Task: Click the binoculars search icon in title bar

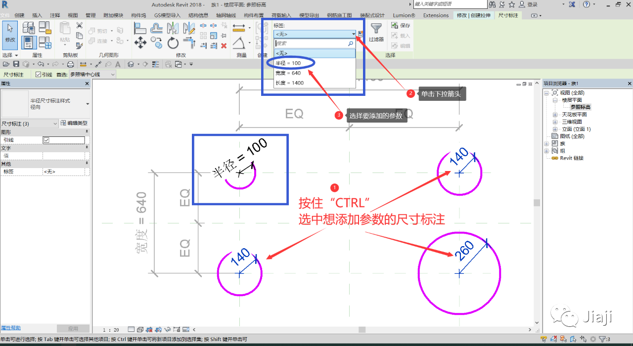Action: tap(492, 4)
